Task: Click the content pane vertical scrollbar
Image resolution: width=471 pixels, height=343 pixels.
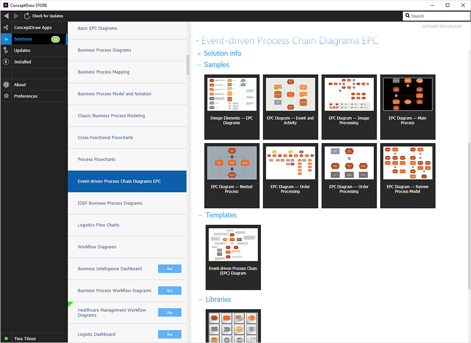Action: (469, 216)
